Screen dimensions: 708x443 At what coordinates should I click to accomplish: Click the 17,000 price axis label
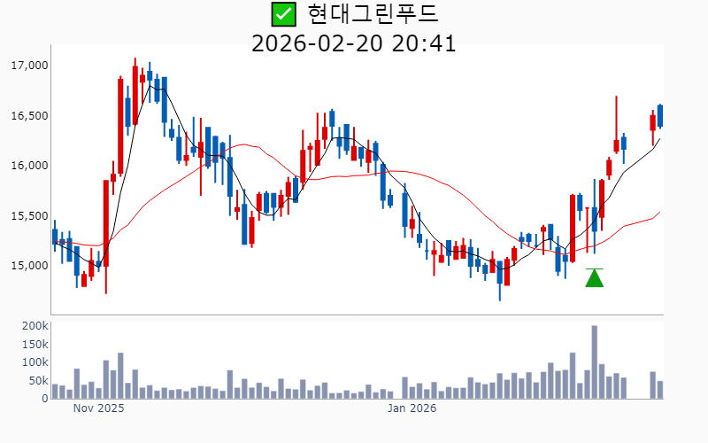[28, 66]
